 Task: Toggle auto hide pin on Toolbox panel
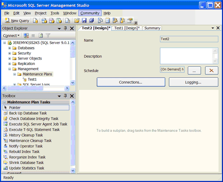(65, 96)
